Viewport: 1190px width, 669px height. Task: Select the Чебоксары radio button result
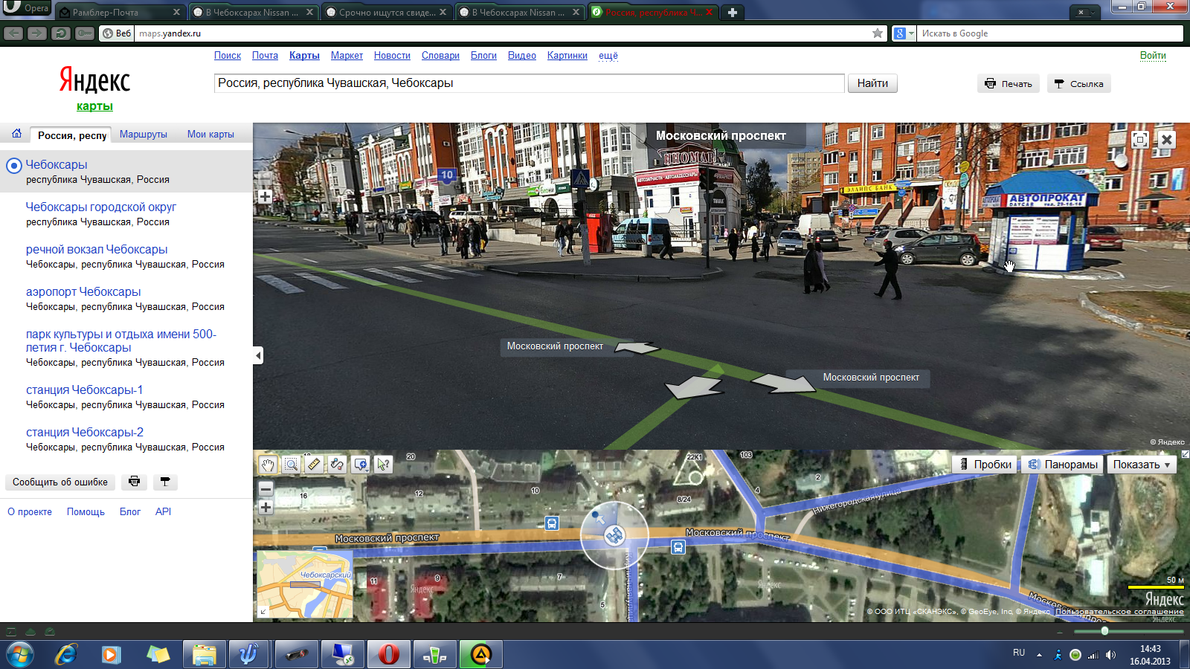13,166
